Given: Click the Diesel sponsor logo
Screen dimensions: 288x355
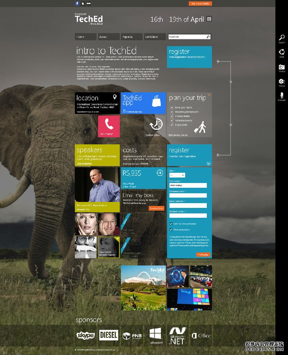Looking at the screenshot, I should point(109,335).
